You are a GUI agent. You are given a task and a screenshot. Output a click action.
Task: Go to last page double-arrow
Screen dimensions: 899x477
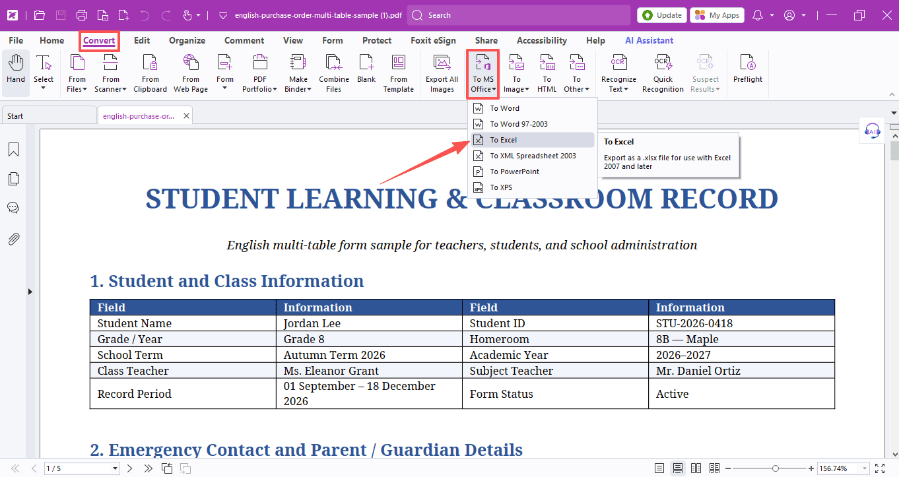click(x=149, y=468)
